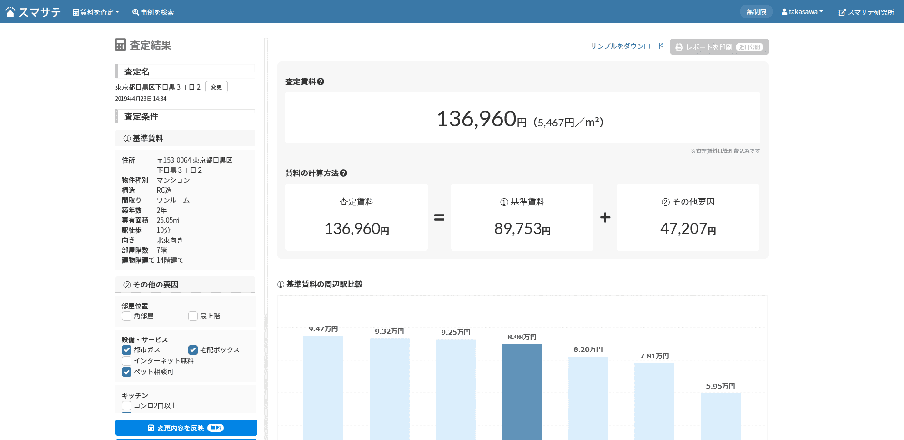The width and height of the screenshot is (904, 440).
Task: Click the calculator icon in 変更内容を反映 button
Action: click(x=151, y=428)
